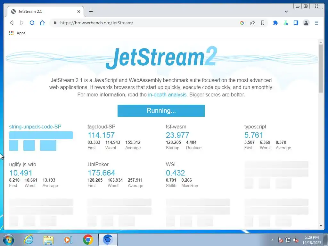Image resolution: width=328 pixels, height=246 pixels.
Task: Select UniPoker score 175.664
Action: [101, 173]
